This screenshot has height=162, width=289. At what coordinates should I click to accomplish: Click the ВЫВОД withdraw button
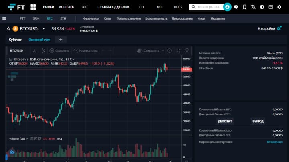pyautogui.click(x=258, y=121)
